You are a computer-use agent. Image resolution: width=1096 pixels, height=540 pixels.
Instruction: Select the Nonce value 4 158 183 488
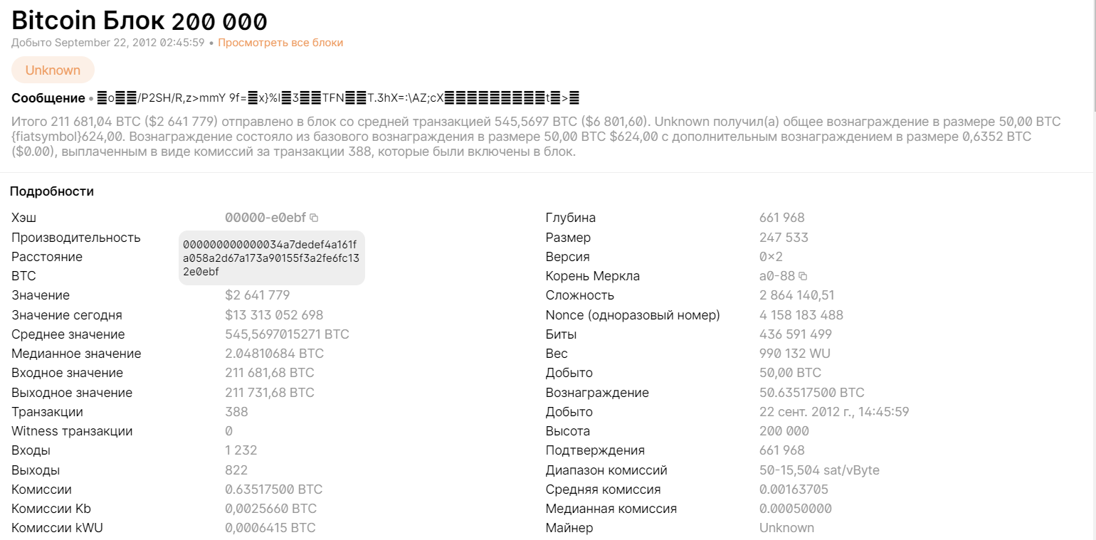[801, 315]
